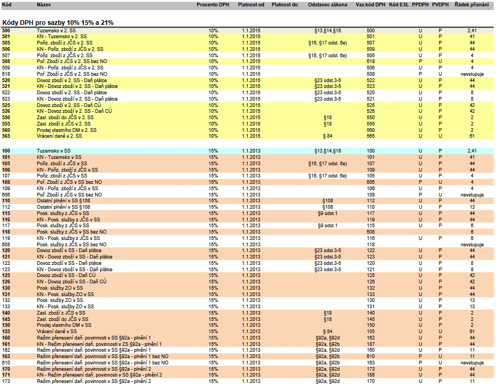
Task: Select row 145 'Zasl. zboží do JČS v SS'
Action: coord(62,319)
